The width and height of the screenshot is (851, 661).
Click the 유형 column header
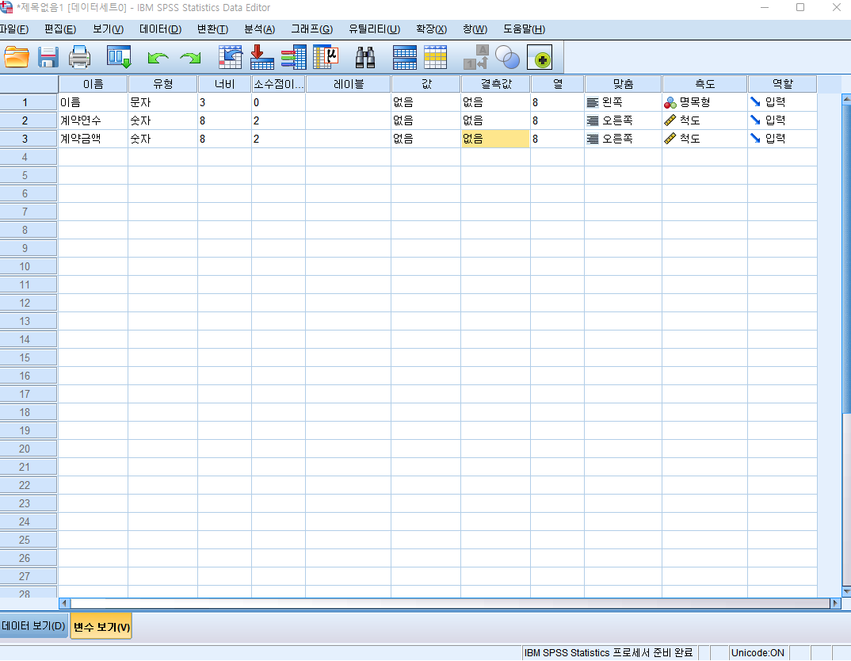coord(162,84)
